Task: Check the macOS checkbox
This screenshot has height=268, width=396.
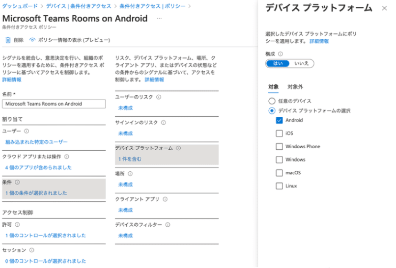Action: [279, 173]
